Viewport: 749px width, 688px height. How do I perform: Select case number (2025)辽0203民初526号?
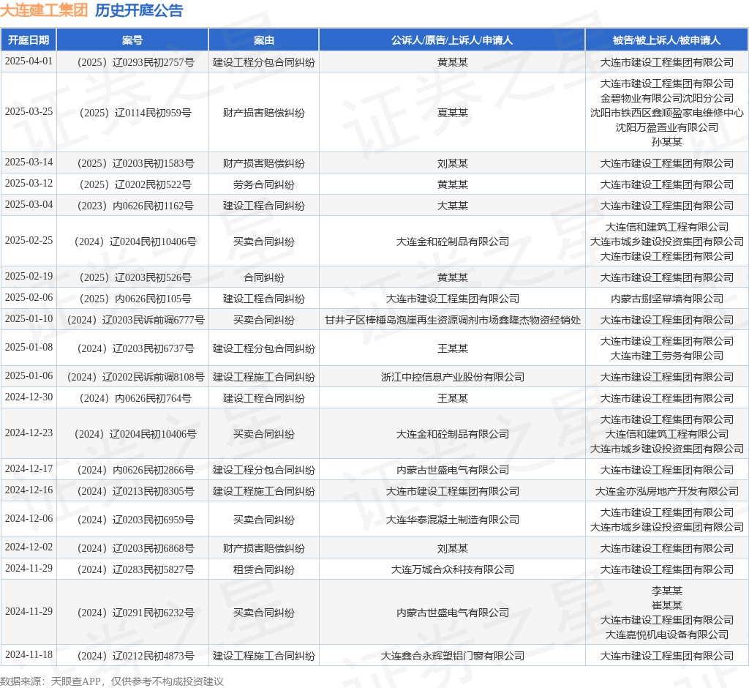[135, 278]
